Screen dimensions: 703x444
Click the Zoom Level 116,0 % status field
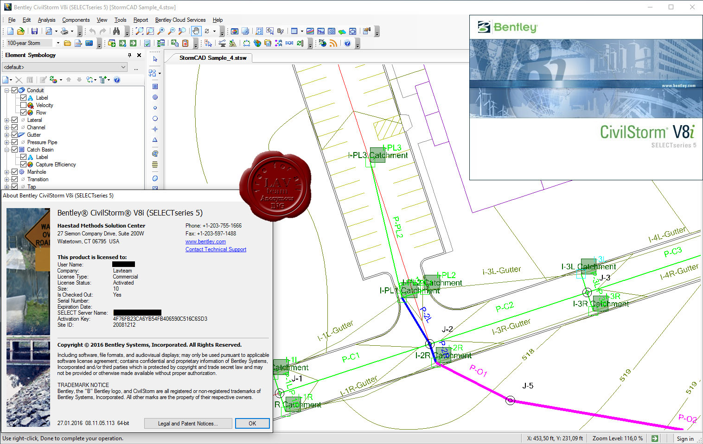pos(617,438)
